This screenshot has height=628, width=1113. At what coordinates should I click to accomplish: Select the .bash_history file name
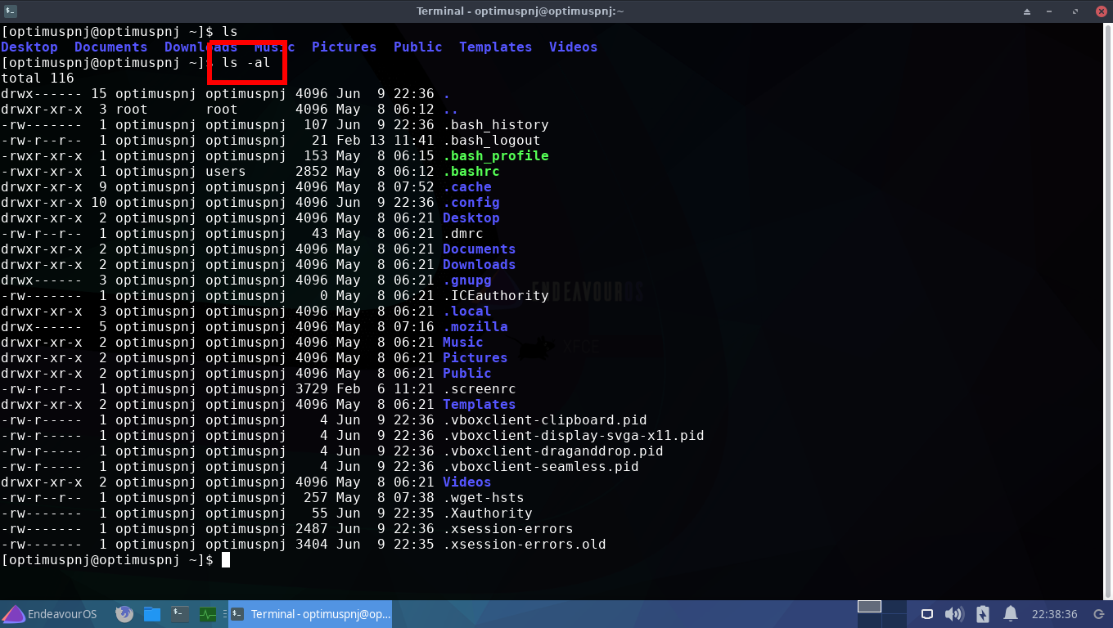(496, 125)
